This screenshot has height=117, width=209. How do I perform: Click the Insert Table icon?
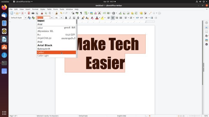(86, 13)
